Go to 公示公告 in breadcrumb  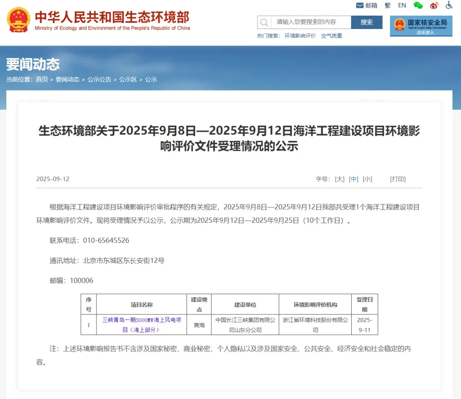click(99, 79)
